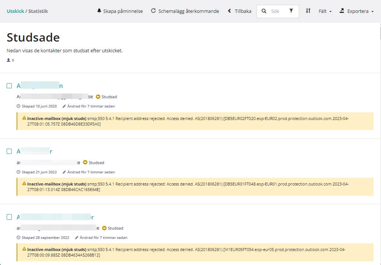Click the magnifier search icon
The height and width of the screenshot is (265, 381).
[264, 11]
